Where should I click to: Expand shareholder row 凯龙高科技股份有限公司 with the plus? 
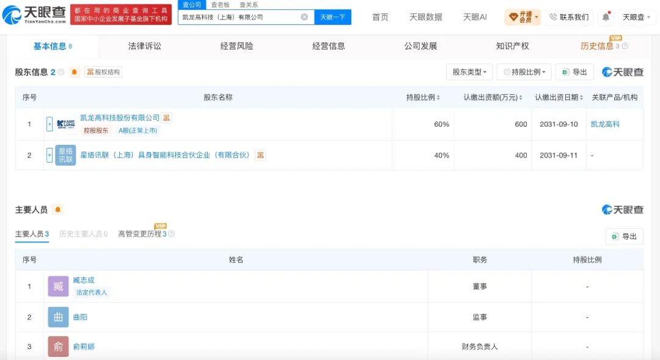(x=50, y=124)
